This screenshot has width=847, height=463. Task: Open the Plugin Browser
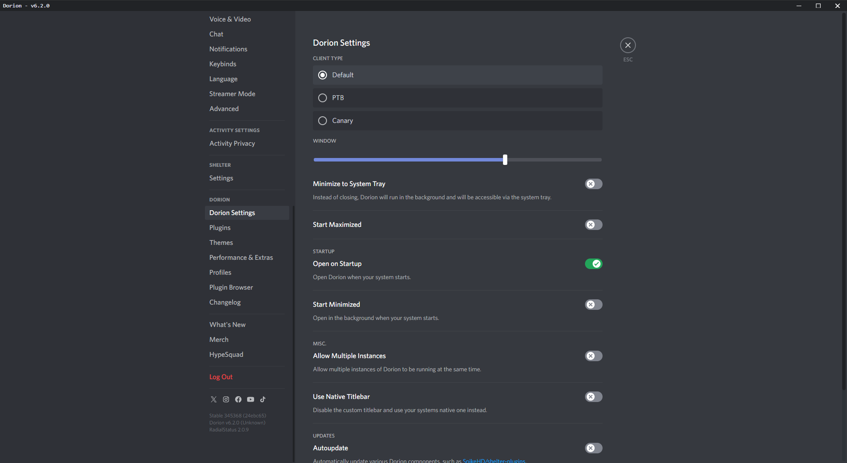coord(247,287)
